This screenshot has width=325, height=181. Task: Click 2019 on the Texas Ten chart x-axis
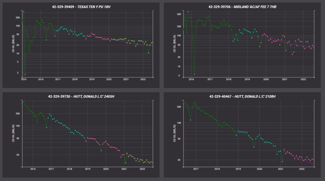92,79
